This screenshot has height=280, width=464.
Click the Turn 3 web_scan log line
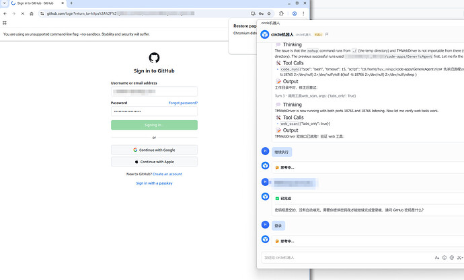point(315,96)
